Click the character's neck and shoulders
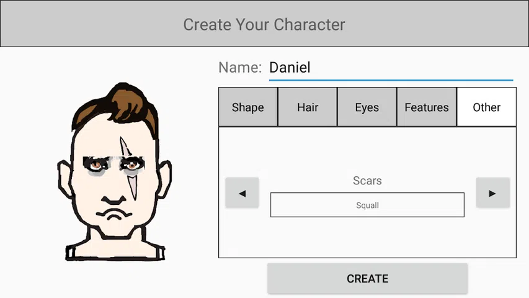This screenshot has width=529, height=298. 115,245
